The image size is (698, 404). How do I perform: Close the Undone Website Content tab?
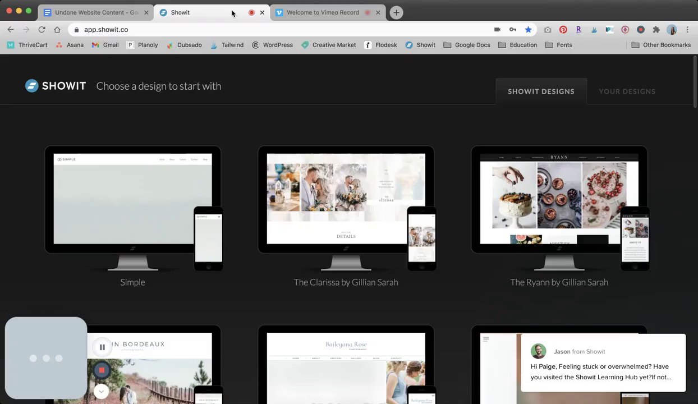tap(146, 12)
